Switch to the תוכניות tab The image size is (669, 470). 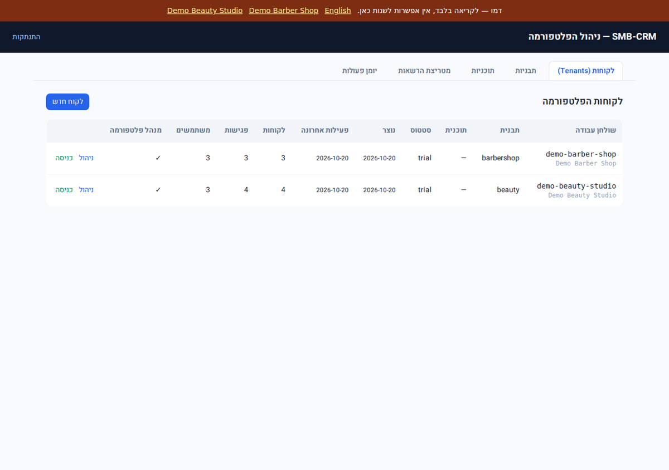coord(483,71)
